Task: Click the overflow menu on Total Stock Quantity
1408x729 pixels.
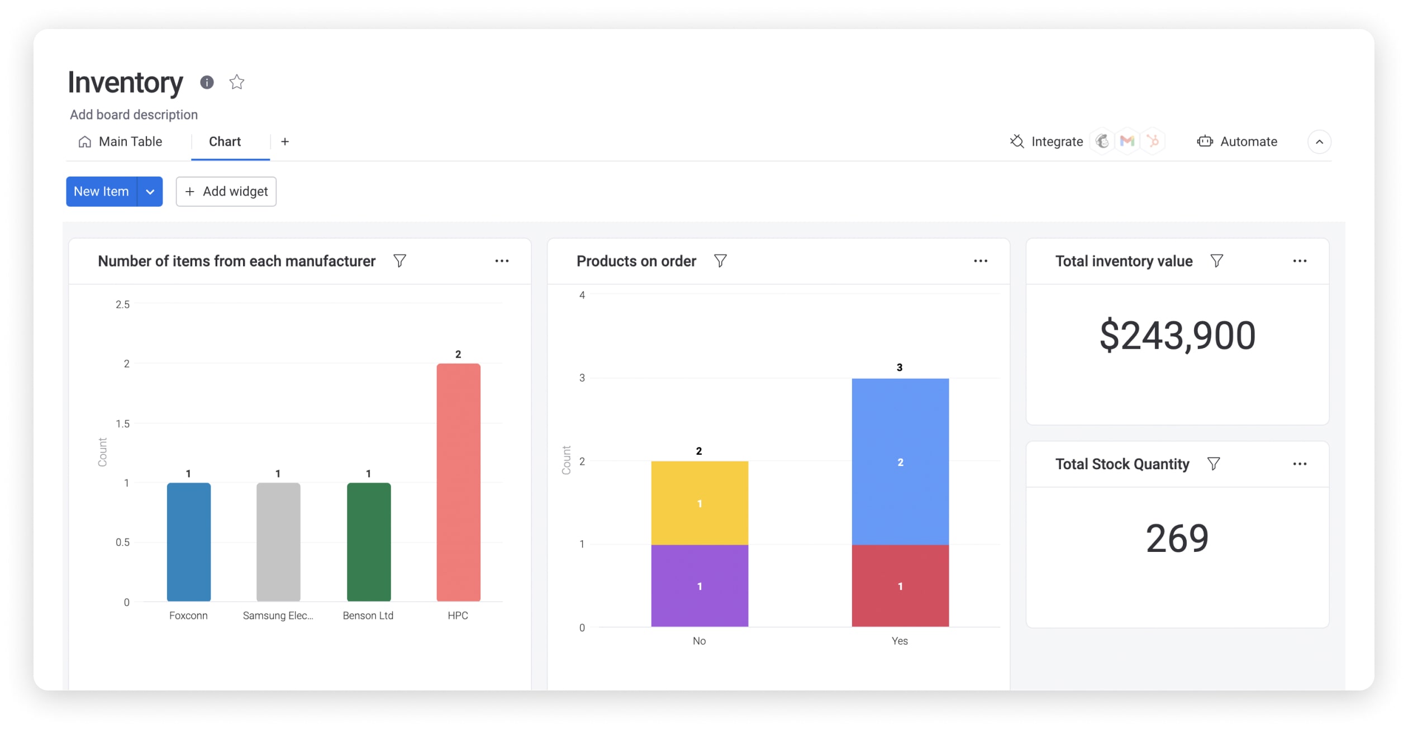Action: click(x=1299, y=464)
